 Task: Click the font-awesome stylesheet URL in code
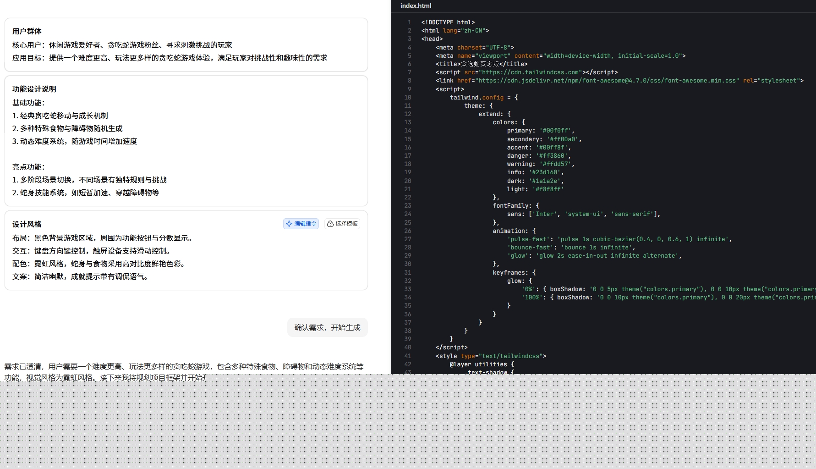tap(607, 80)
